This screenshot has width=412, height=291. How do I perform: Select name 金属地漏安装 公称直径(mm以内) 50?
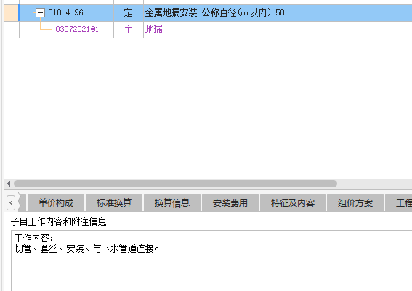pyautogui.click(x=224, y=13)
